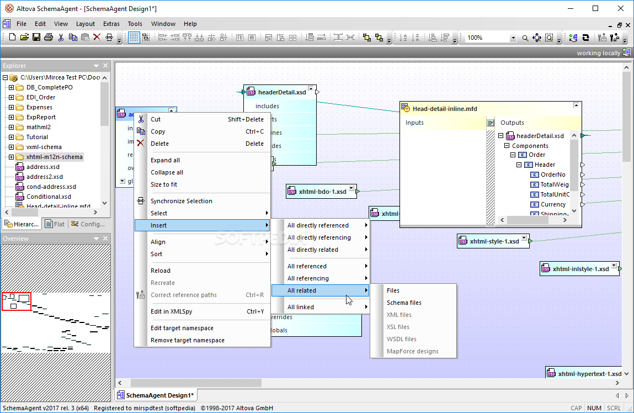Click the Zoom to fit icon
The width and height of the screenshot is (634, 413).
pos(537,38)
